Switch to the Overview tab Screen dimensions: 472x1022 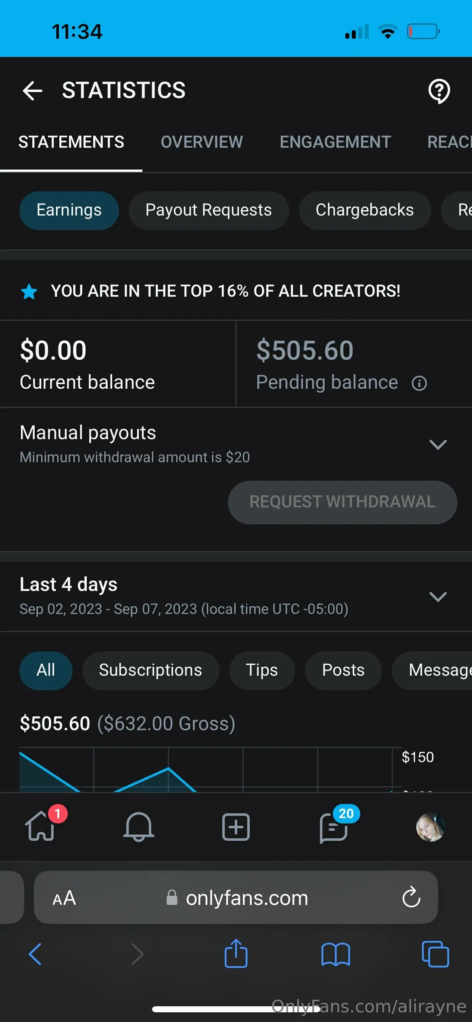[202, 142]
